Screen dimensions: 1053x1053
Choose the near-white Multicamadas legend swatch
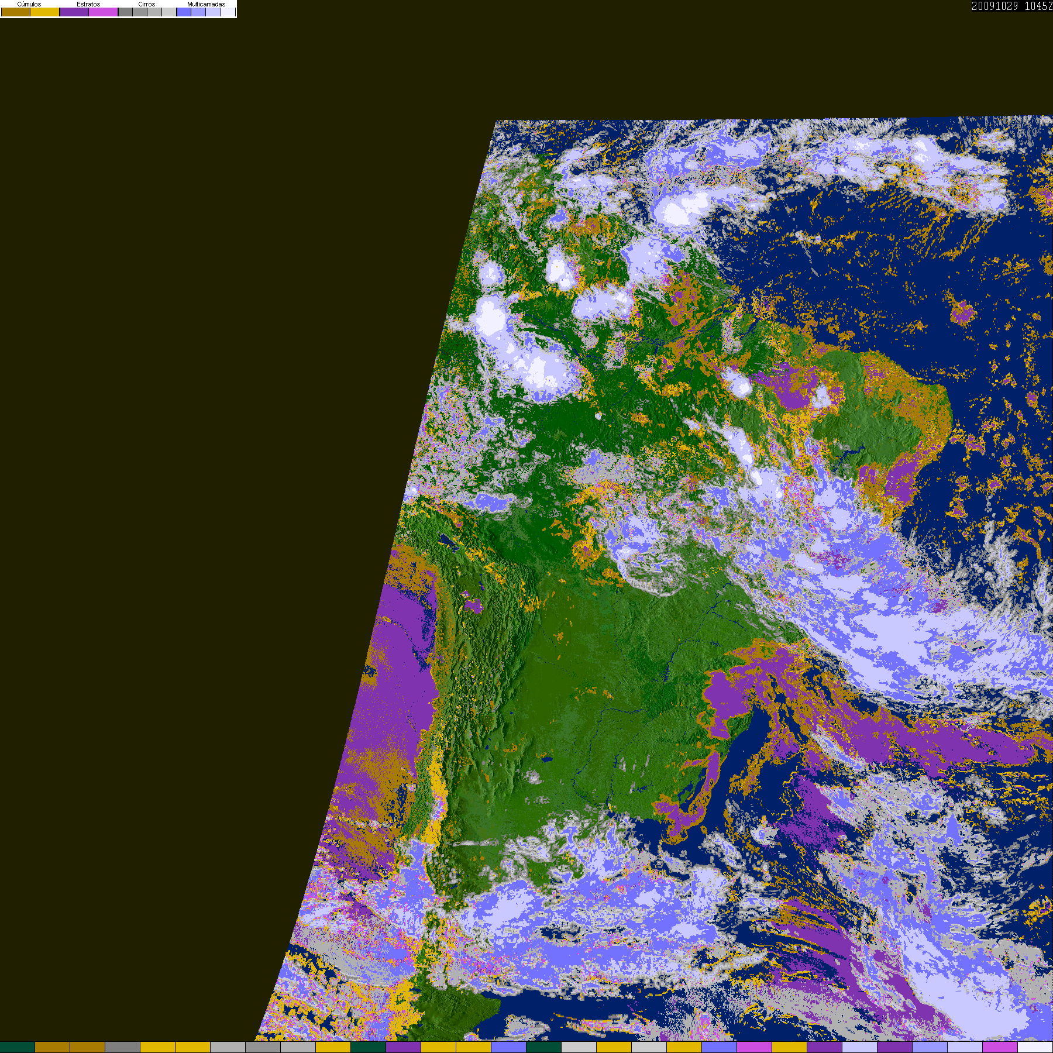click(x=228, y=12)
